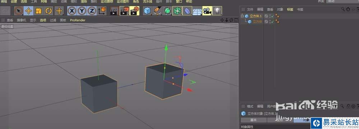Toggle visibility dots for 立方体.1

tap(270, 16)
